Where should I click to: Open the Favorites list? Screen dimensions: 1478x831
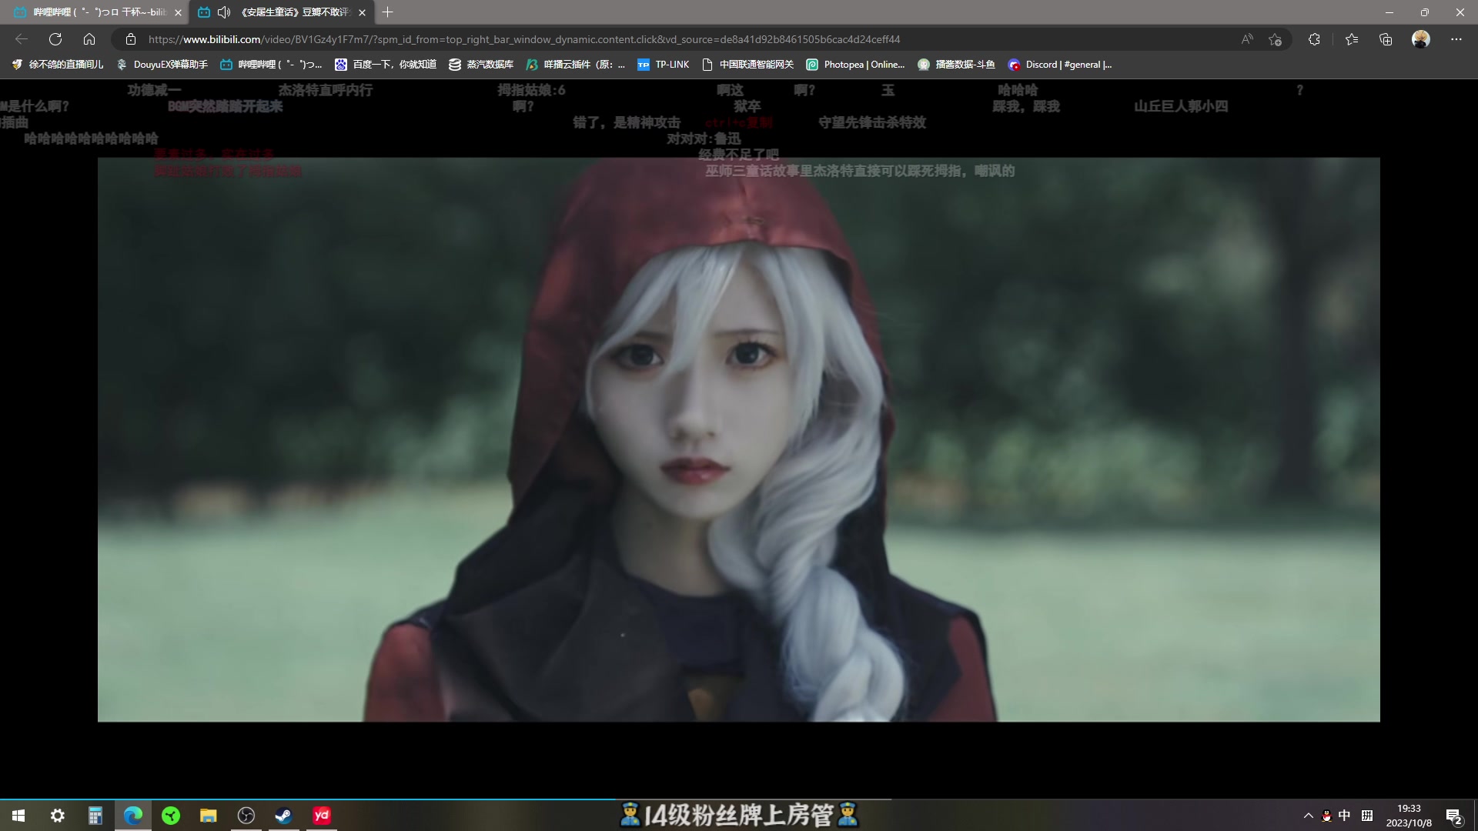(1352, 39)
